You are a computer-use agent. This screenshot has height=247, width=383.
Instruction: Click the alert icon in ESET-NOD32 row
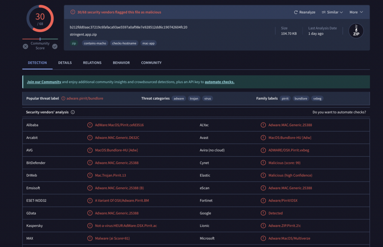click(x=90, y=200)
